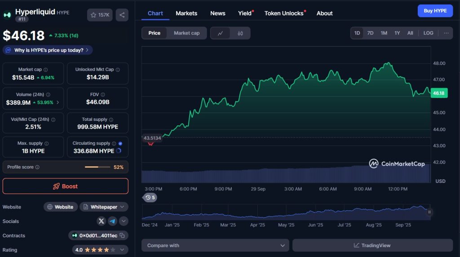
Task: Go to the Token Unlocks tab
Action: (x=284, y=13)
